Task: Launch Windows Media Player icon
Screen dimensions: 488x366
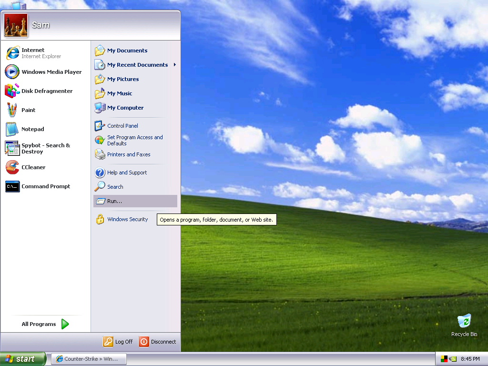Action: (x=12, y=72)
